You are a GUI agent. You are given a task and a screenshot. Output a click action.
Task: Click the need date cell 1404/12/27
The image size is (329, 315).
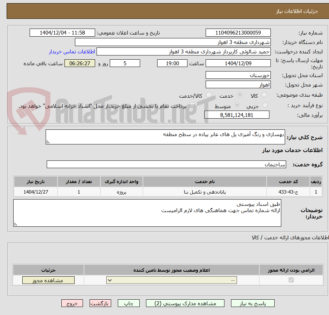36,192
